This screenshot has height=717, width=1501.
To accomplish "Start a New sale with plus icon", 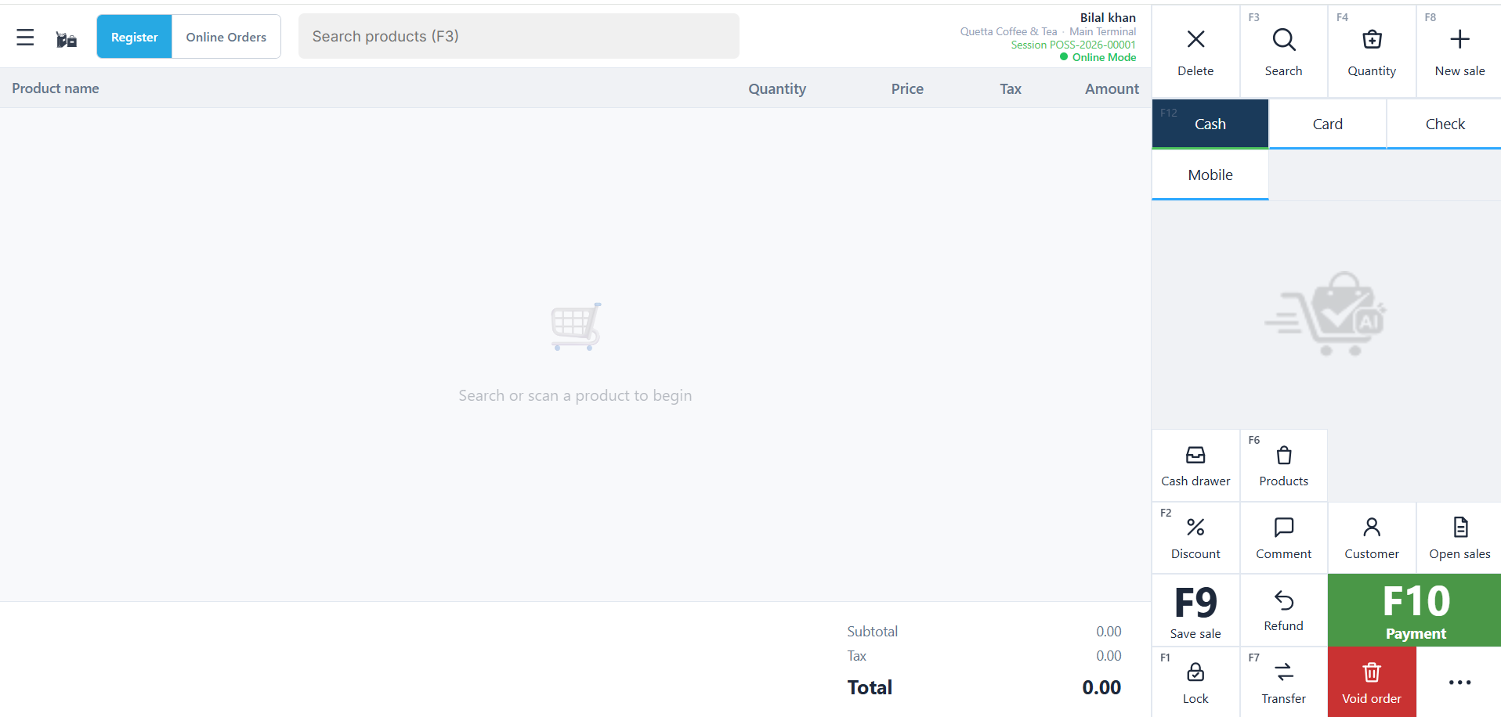I will 1459,52.
